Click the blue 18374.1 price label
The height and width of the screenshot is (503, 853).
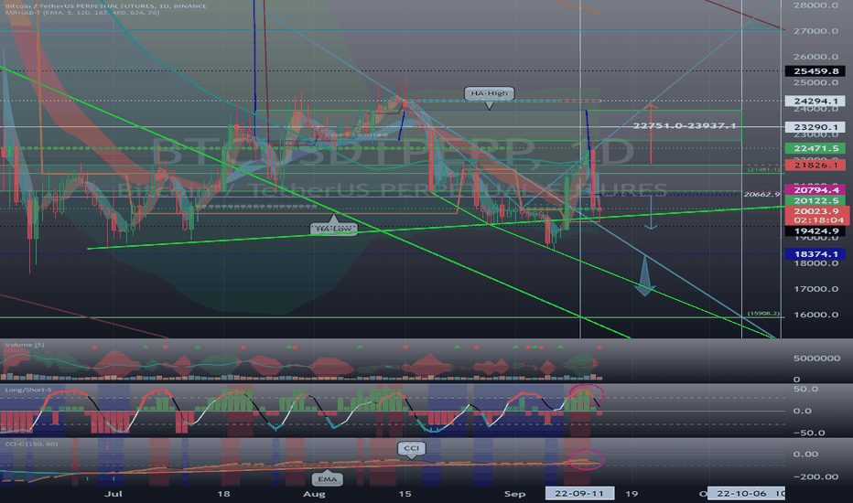815,254
